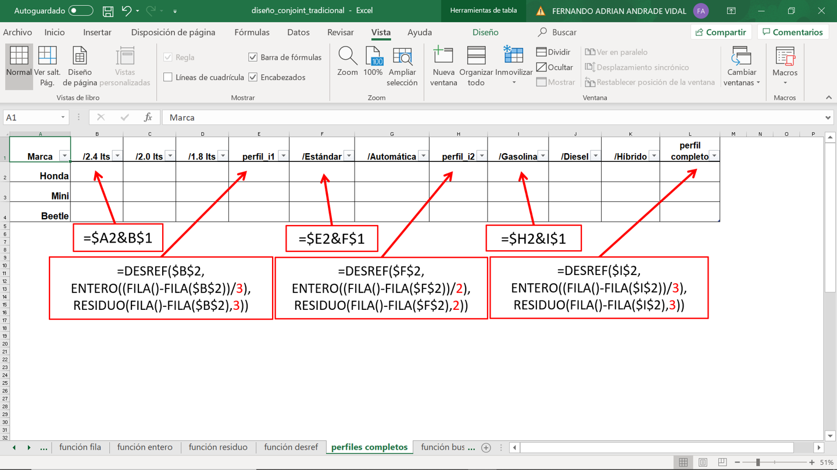Screen dimensions: 837x470
Task: Toggle the Autoguardado switch
Action: (80, 11)
